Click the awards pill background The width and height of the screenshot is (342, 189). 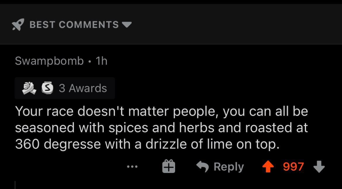(65, 88)
